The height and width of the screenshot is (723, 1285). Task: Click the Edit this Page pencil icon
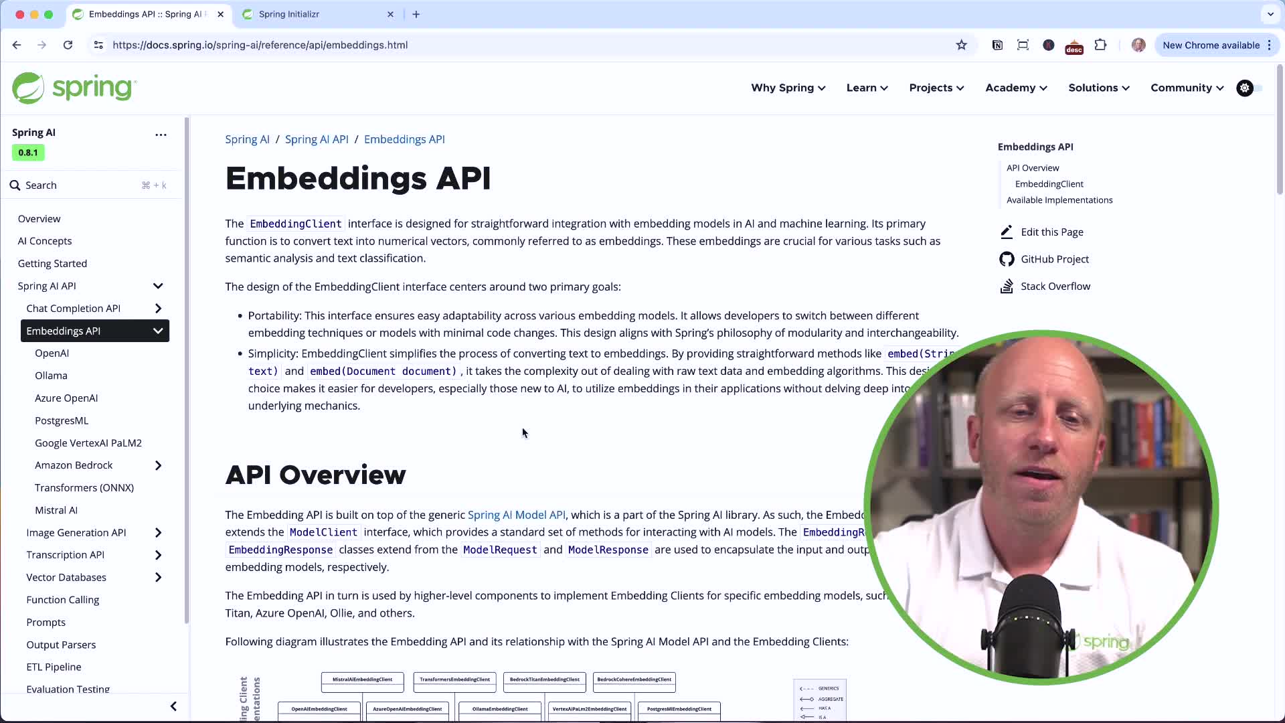1007,232
